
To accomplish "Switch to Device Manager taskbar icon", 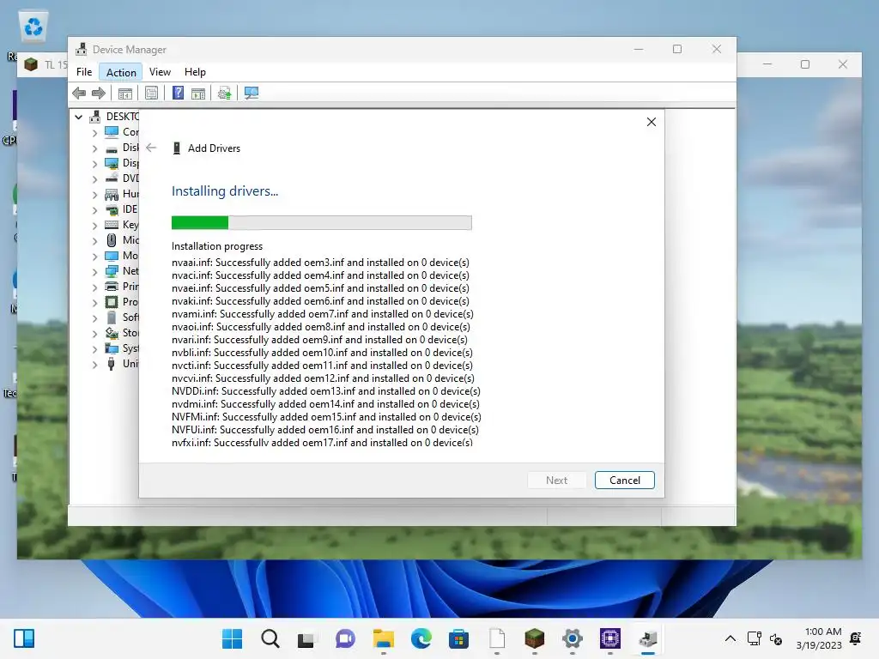I will (x=648, y=638).
